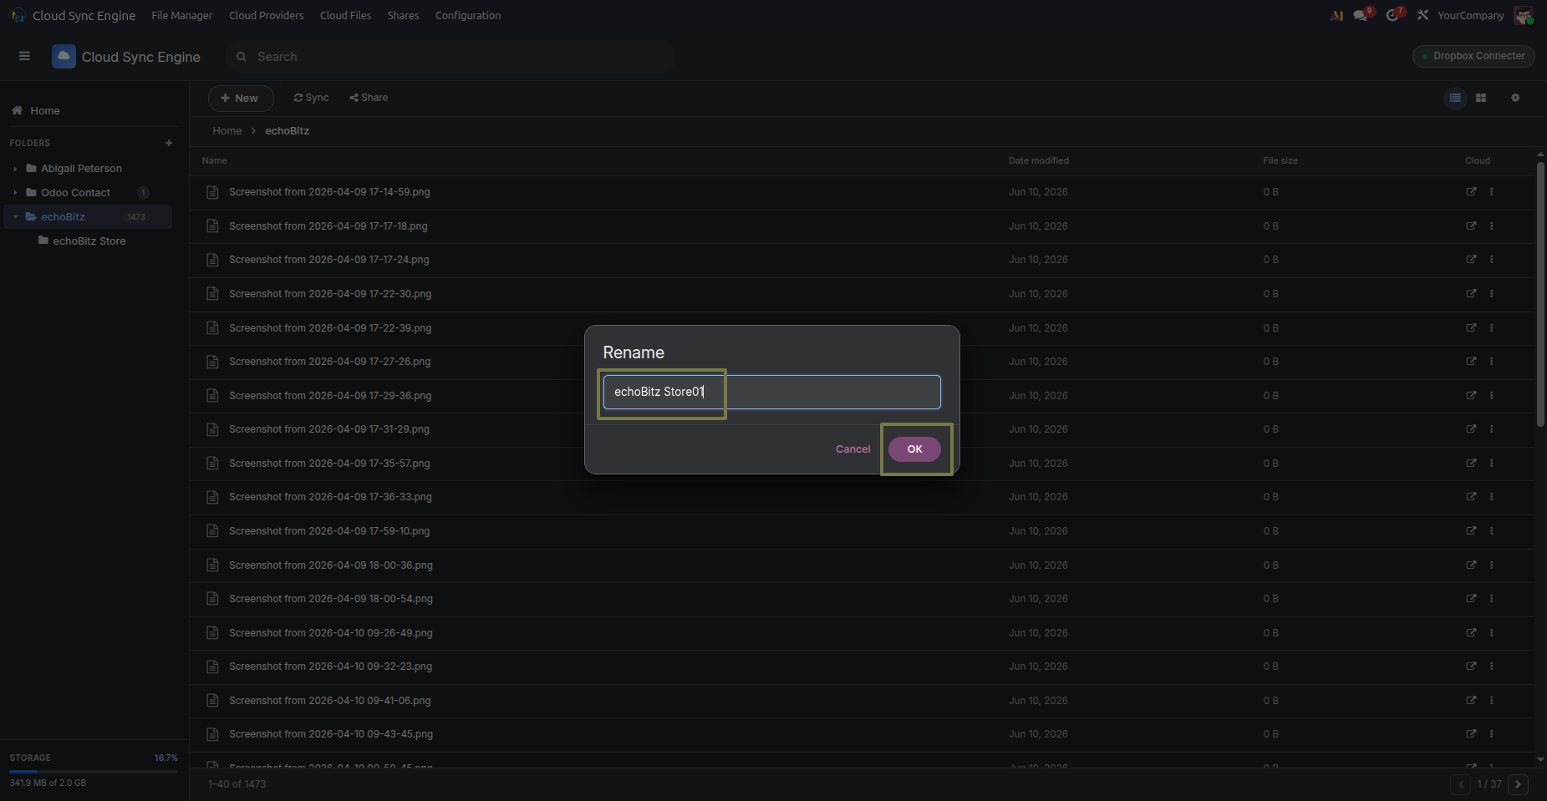Add a new folder with plus icon
The image size is (1547, 801).
169,143
